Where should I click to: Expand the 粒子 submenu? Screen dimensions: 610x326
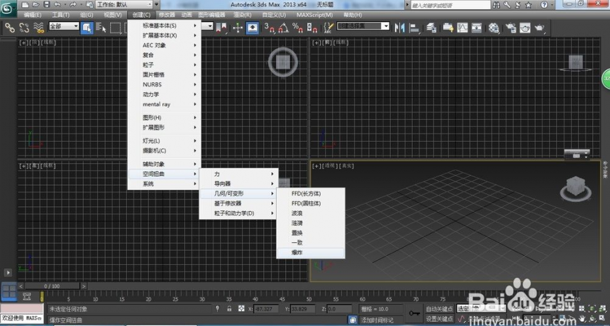point(164,65)
